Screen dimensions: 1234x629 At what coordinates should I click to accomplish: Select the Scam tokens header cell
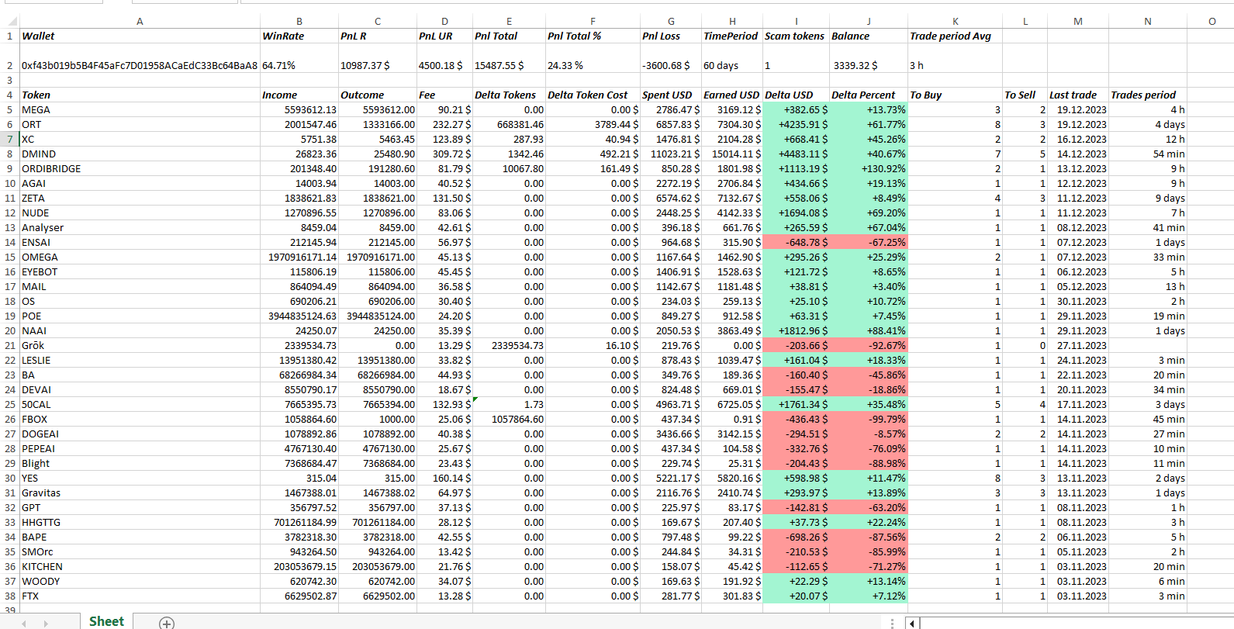click(x=796, y=36)
